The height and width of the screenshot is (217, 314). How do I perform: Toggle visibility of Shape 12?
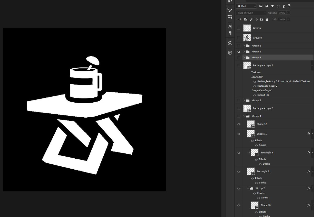coord(238,124)
